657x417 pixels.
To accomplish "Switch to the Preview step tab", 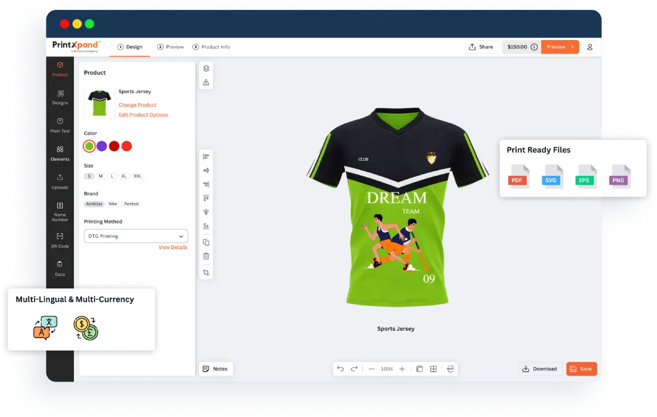I will tap(171, 47).
